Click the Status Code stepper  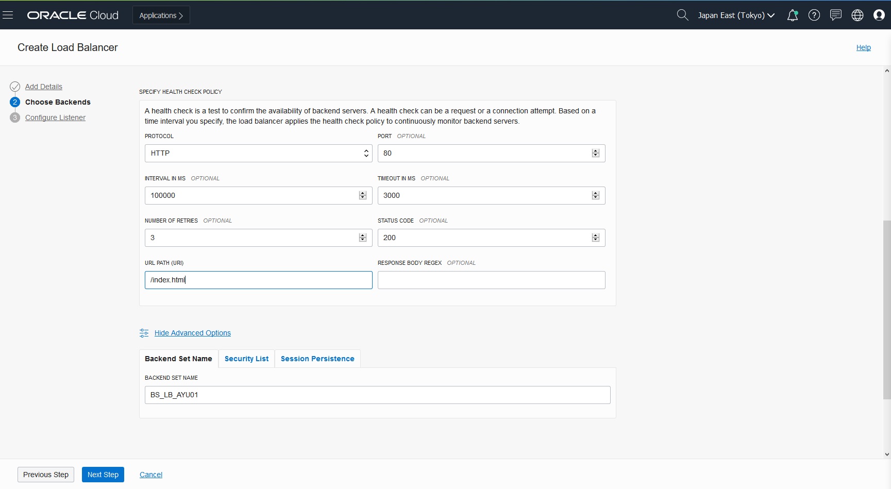pos(596,238)
